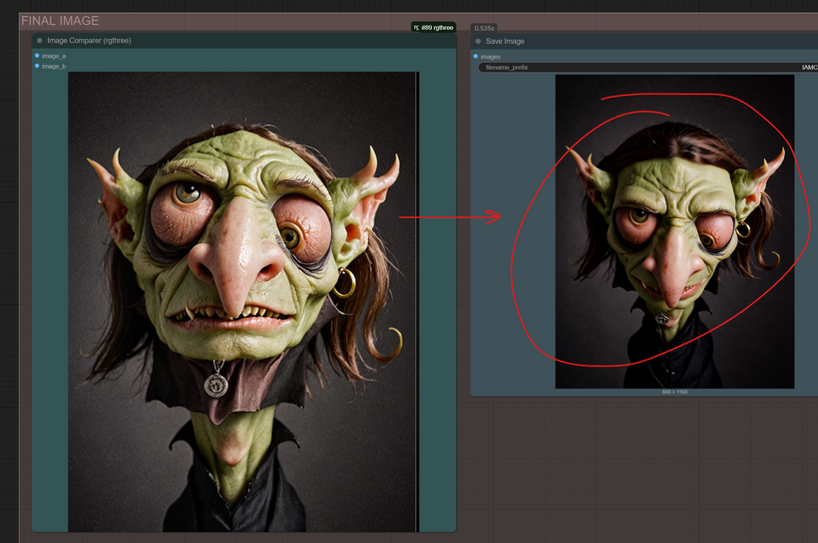Click the image_b input label
This screenshot has width=818, height=543.
tap(53, 66)
